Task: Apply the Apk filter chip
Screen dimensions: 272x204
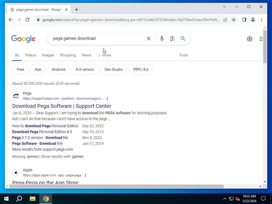Action: tap(38, 69)
